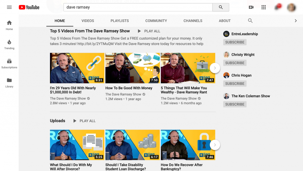303x171 pixels.
Task: Search within the channel using magnifier icon
Action: (250, 21)
